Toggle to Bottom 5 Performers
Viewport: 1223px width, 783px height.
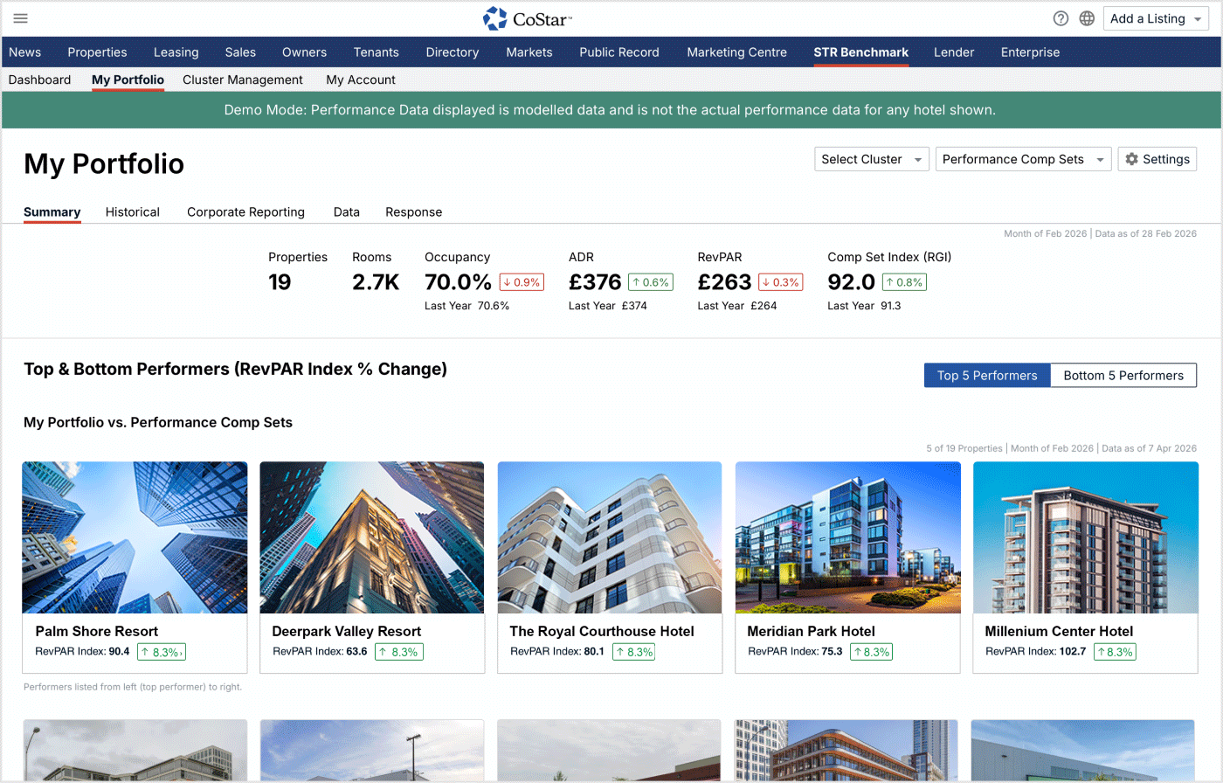point(1123,376)
